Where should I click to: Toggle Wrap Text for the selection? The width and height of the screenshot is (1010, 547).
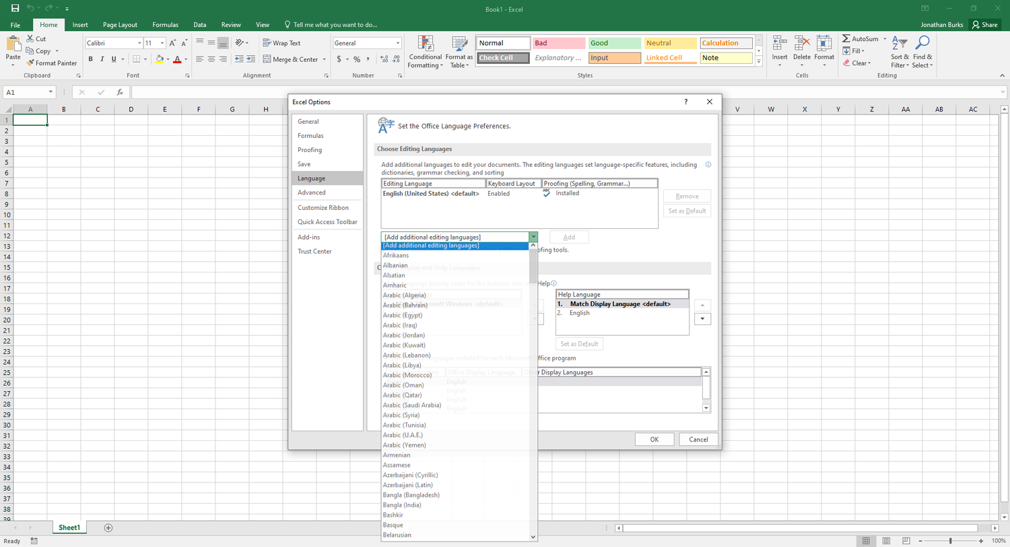pos(281,42)
